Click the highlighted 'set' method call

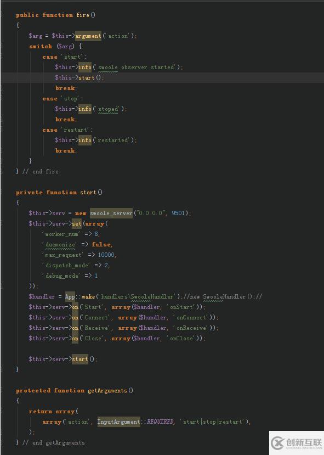pyautogui.click(x=77, y=224)
